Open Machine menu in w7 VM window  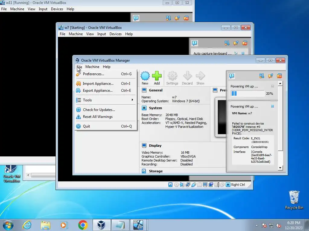76,34
